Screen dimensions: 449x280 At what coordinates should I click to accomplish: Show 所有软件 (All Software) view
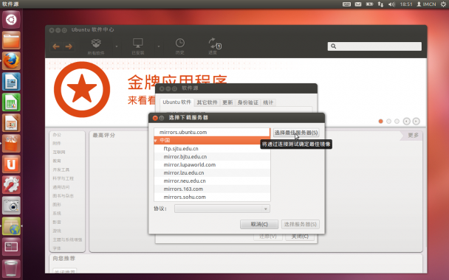[x=96, y=46]
